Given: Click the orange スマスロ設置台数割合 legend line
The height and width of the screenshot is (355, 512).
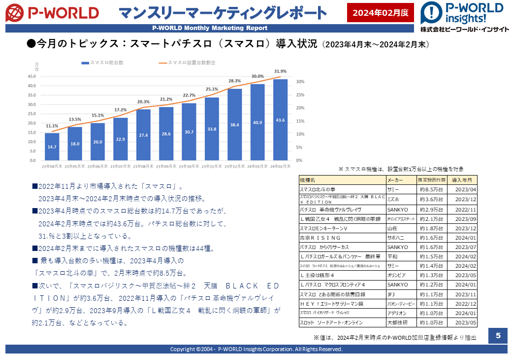Looking at the screenshot, I should pyautogui.click(x=163, y=63).
